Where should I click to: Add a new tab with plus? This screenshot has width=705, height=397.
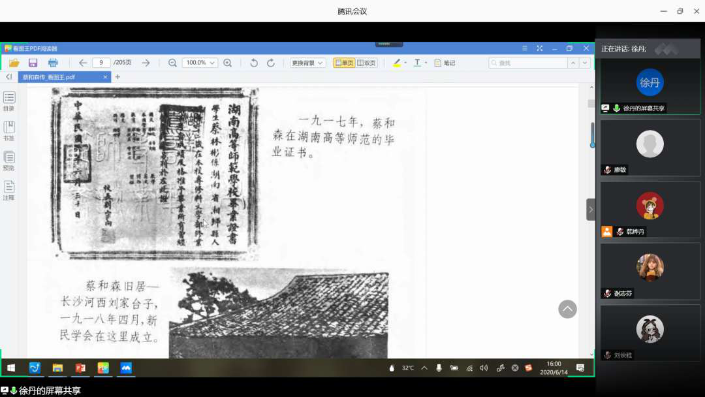click(118, 77)
